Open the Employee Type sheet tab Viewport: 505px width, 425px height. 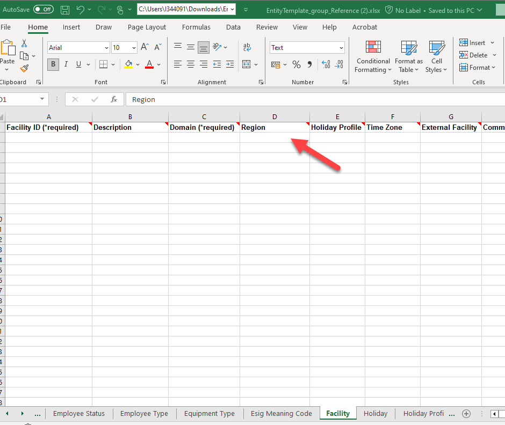tap(144, 413)
